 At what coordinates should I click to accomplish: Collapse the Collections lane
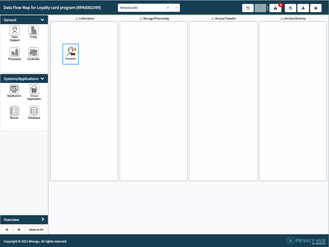(77, 19)
